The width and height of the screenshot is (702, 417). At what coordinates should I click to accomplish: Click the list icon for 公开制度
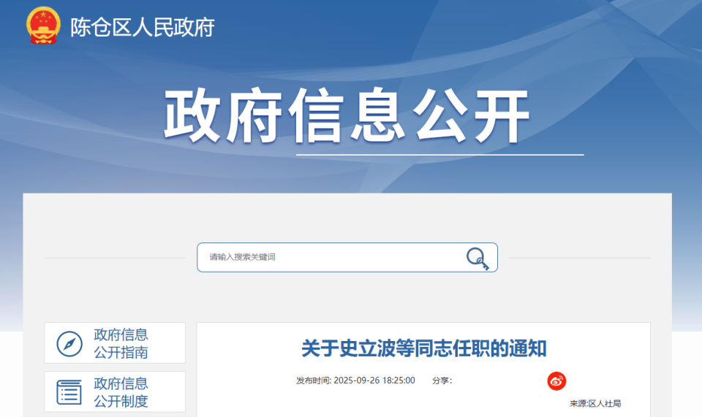pyautogui.click(x=69, y=392)
